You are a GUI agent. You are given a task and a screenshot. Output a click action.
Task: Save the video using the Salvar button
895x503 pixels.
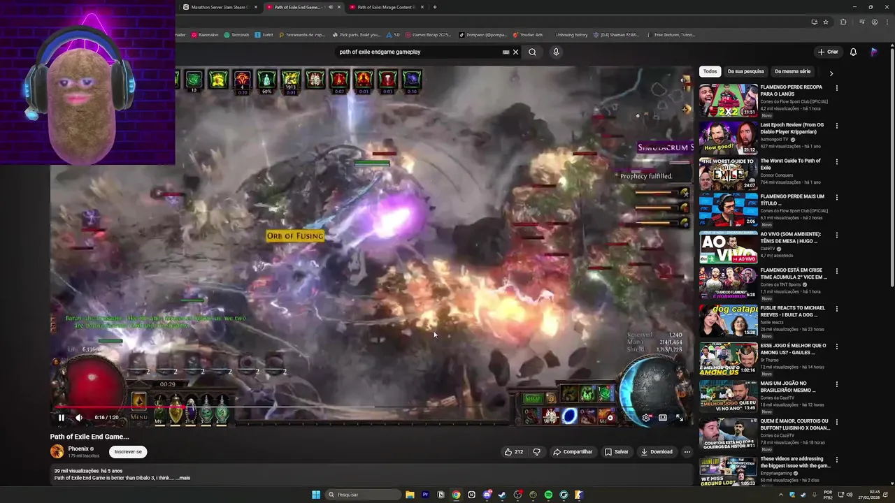pos(617,452)
